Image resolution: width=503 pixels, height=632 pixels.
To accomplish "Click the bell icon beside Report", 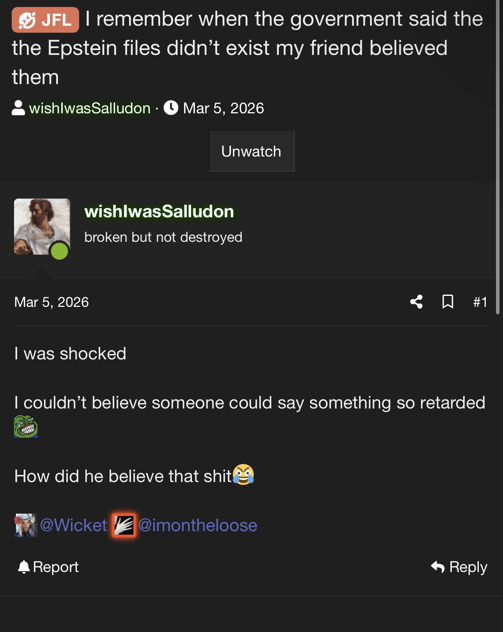I will (24, 567).
